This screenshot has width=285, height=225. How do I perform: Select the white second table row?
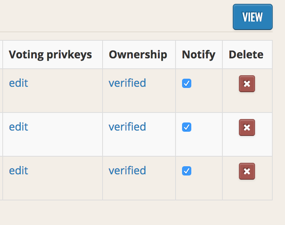[136, 134]
